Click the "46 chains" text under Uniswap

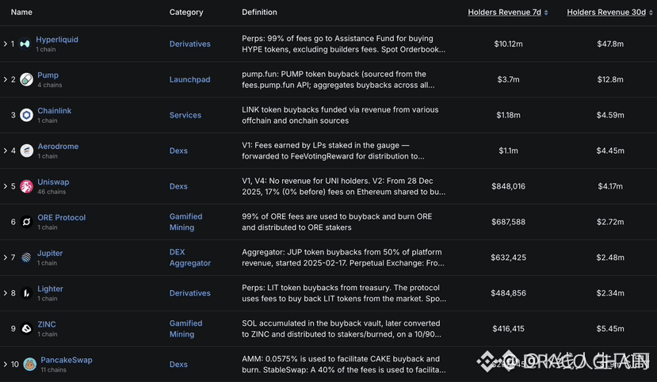pyautogui.click(x=52, y=192)
